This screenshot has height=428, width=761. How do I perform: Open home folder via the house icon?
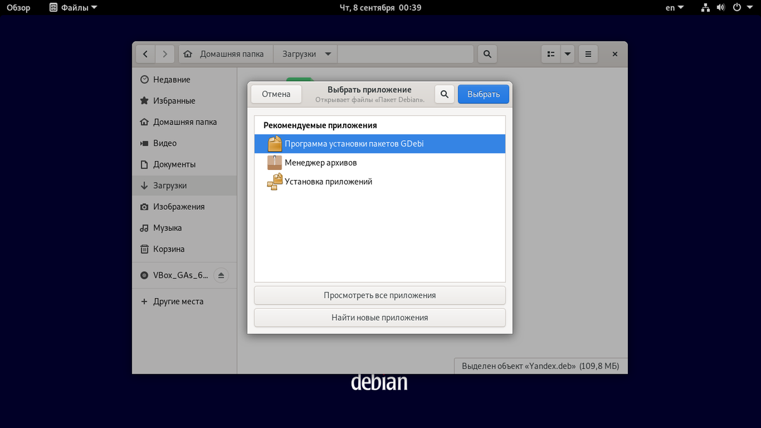[188, 54]
